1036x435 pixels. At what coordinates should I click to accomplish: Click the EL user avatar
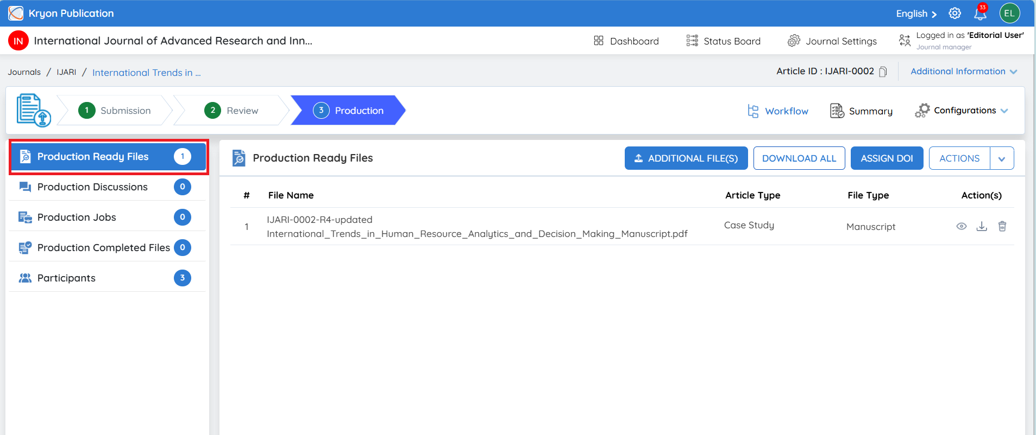coord(1009,14)
